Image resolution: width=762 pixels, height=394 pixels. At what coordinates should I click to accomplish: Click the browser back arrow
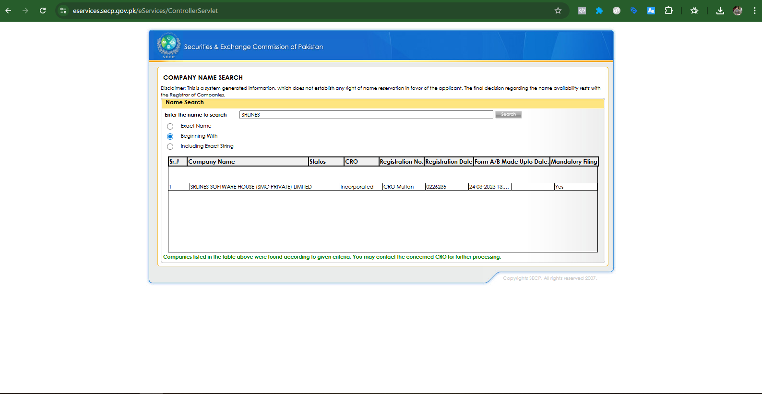(x=8, y=11)
